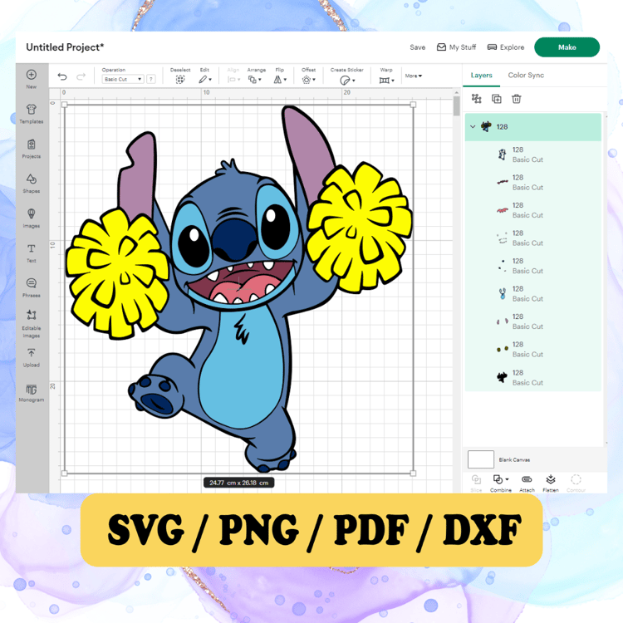Select the pink-mouth 128 Basic Cut layer
The image size is (623, 623).
pos(532,210)
